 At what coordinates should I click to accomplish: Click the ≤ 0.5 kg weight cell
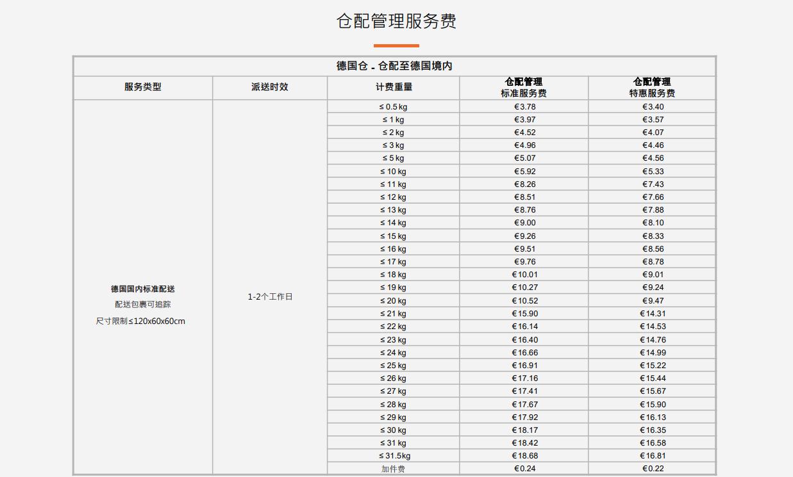pos(392,106)
